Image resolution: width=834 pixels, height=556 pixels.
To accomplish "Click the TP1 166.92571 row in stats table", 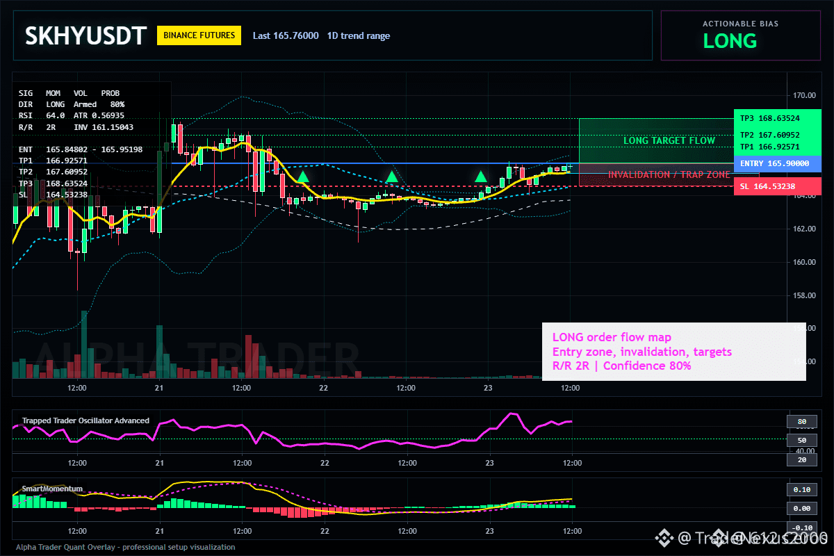I will 53,161.
